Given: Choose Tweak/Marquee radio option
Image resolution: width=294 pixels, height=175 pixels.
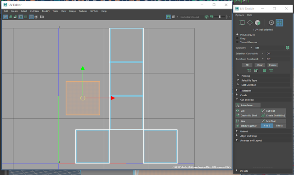Looking at the screenshot, I should [237, 42].
